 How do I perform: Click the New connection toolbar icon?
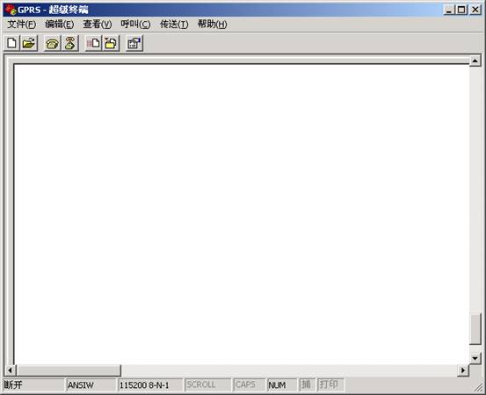point(11,43)
